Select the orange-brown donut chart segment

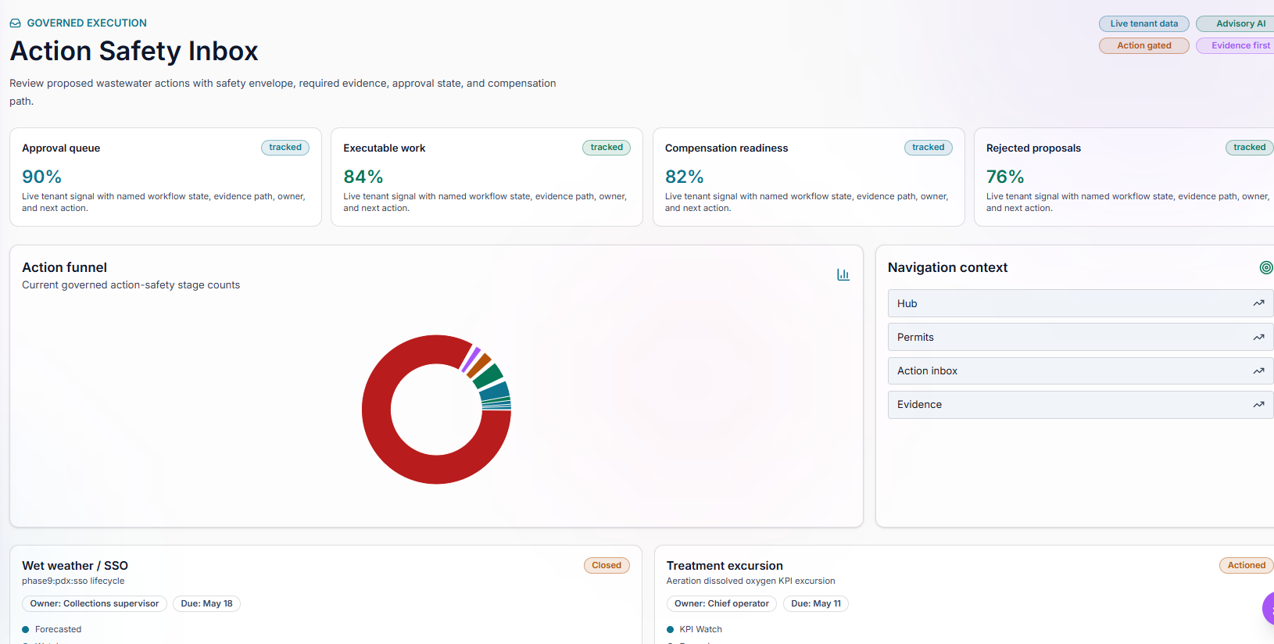(479, 366)
